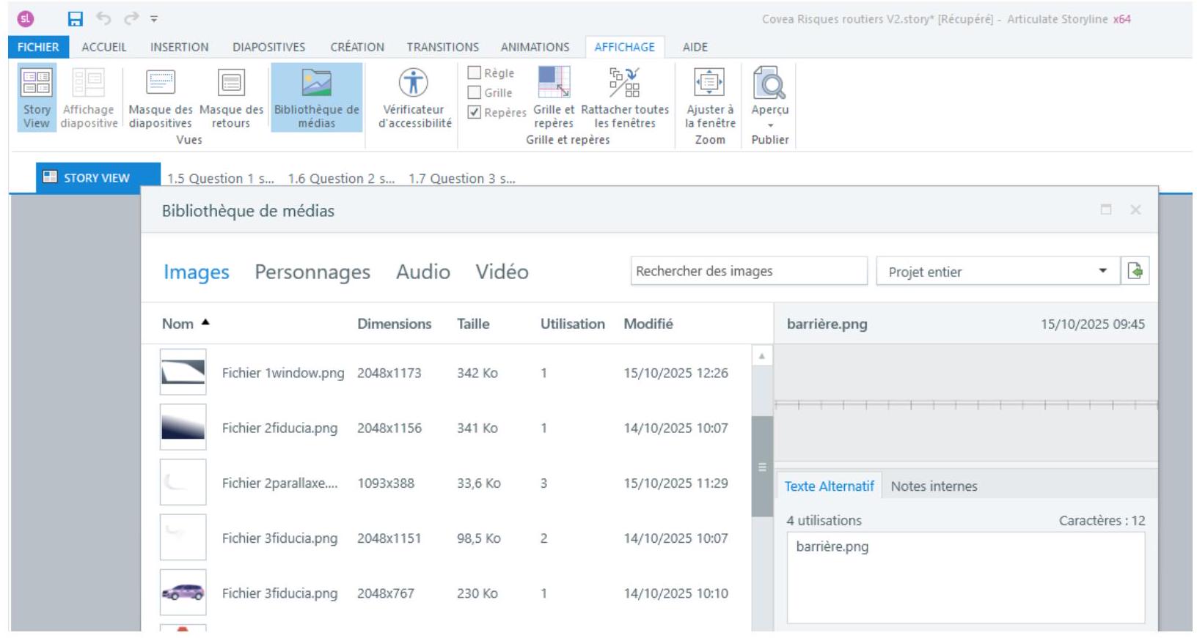Switch to the ANIMATIONS ribbon tab

[x=535, y=47]
